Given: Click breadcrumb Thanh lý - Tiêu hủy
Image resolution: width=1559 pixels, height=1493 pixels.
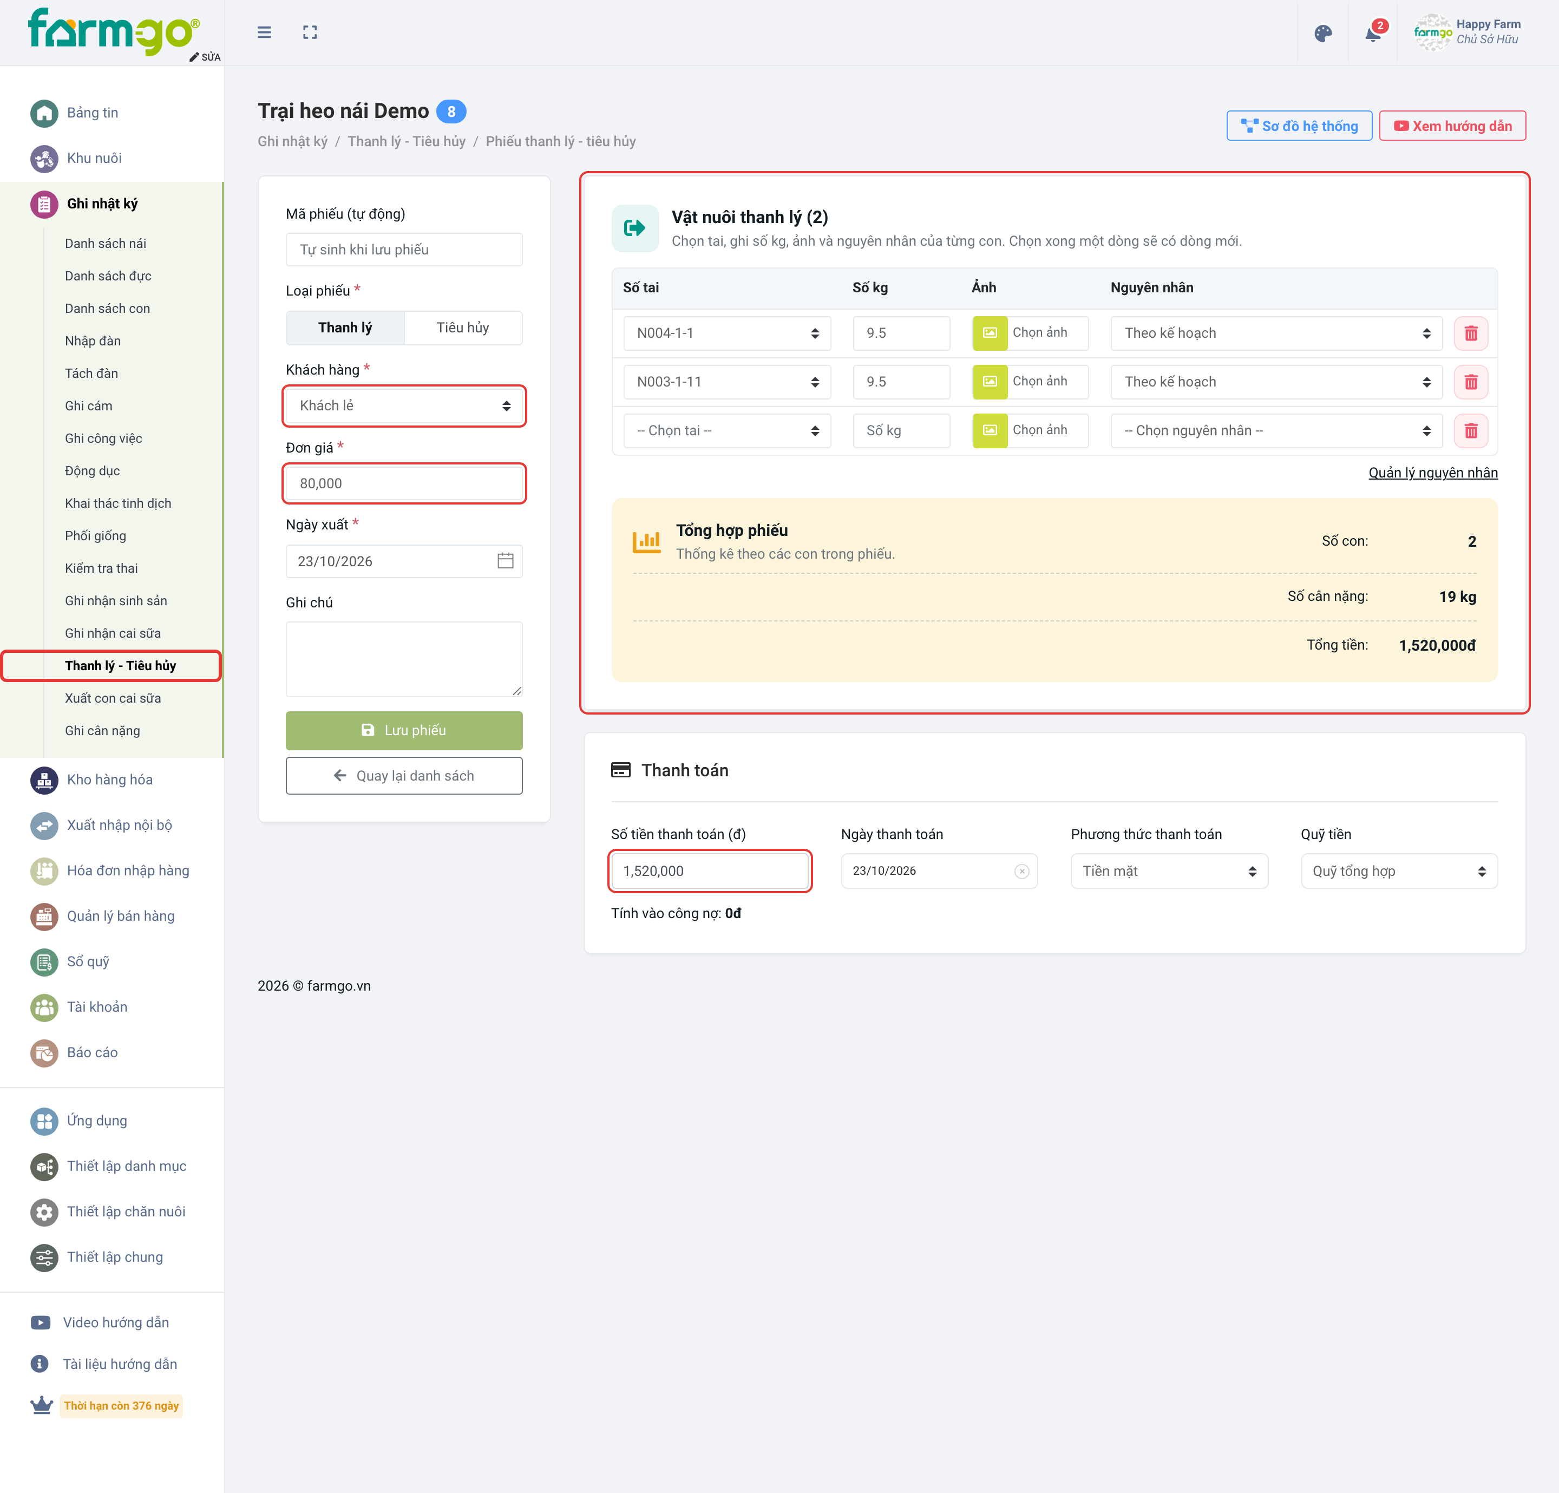Looking at the screenshot, I should [407, 142].
